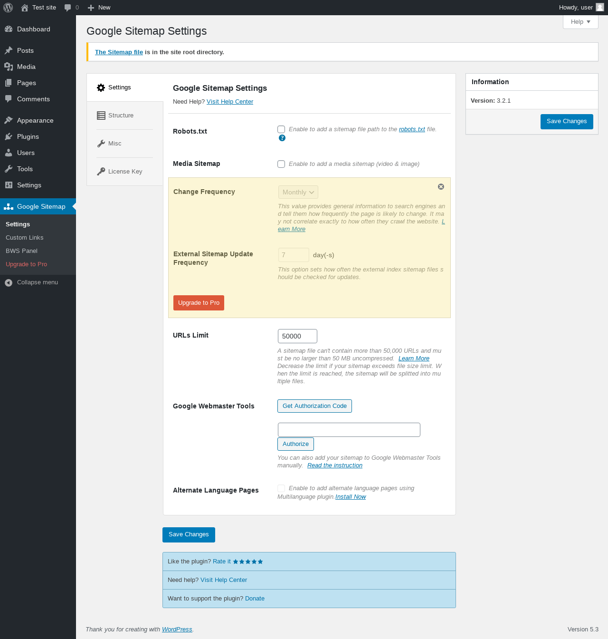Click the bottom Save Changes button
Screen dimensions: 608x639
point(189,534)
